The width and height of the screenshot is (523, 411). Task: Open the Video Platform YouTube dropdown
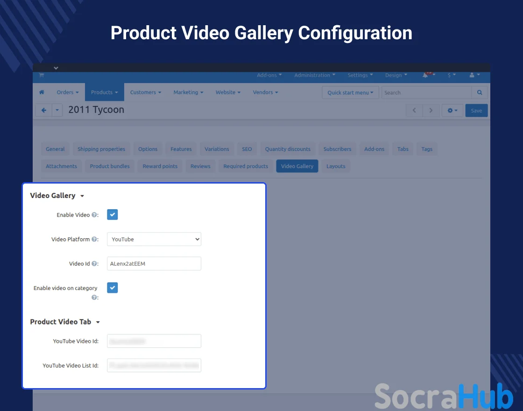click(154, 239)
